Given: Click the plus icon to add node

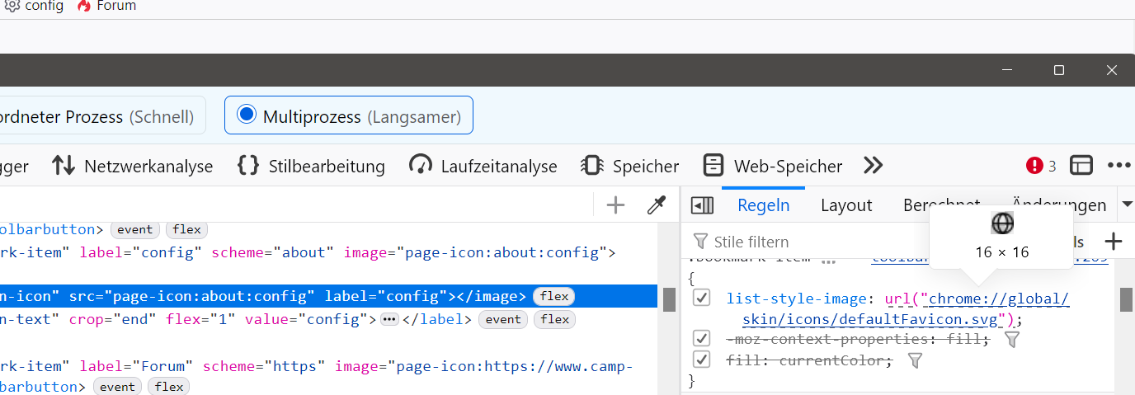Looking at the screenshot, I should (615, 205).
